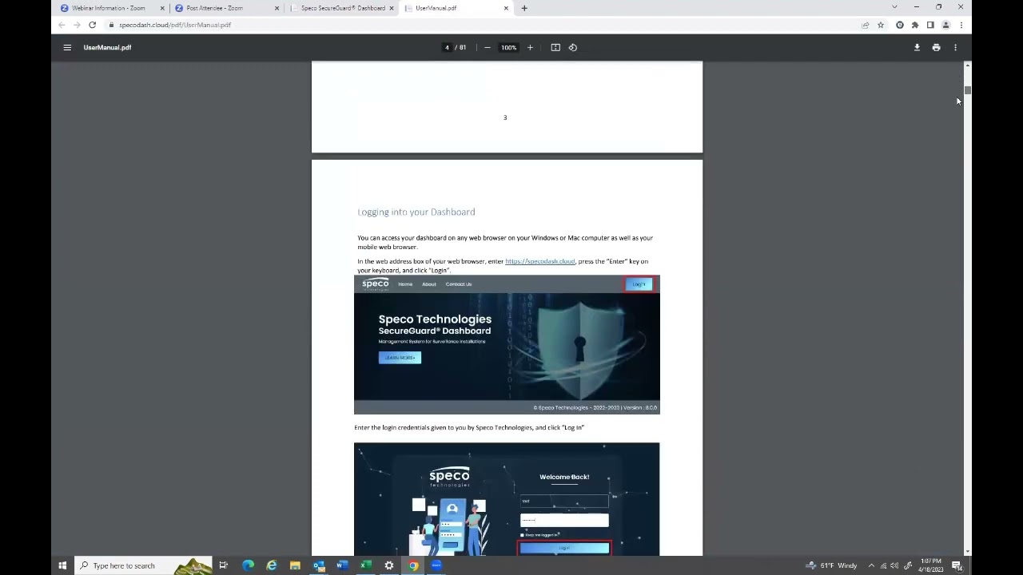Viewport: 1023px width, 575px height.
Task: Open Outlook from the taskbar
Action: [319, 565]
